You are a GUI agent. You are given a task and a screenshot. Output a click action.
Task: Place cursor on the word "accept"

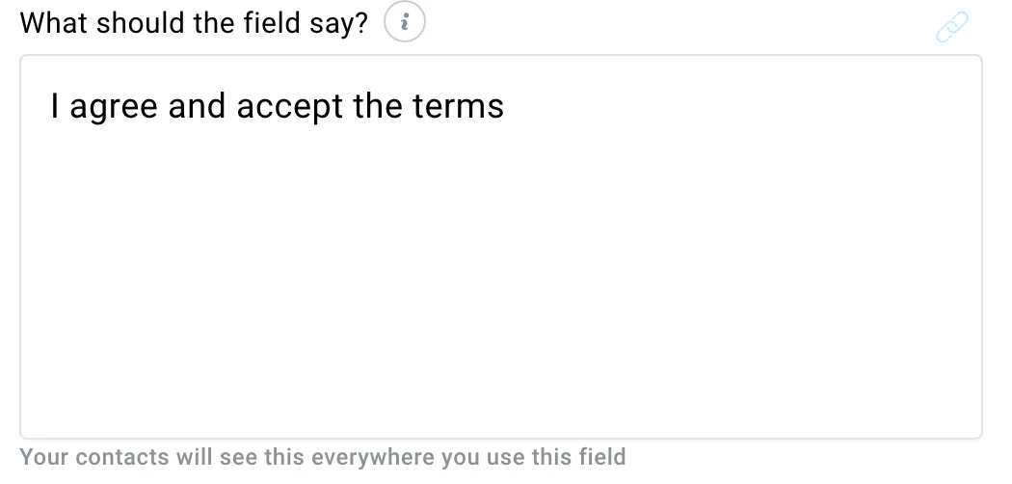[290, 106]
